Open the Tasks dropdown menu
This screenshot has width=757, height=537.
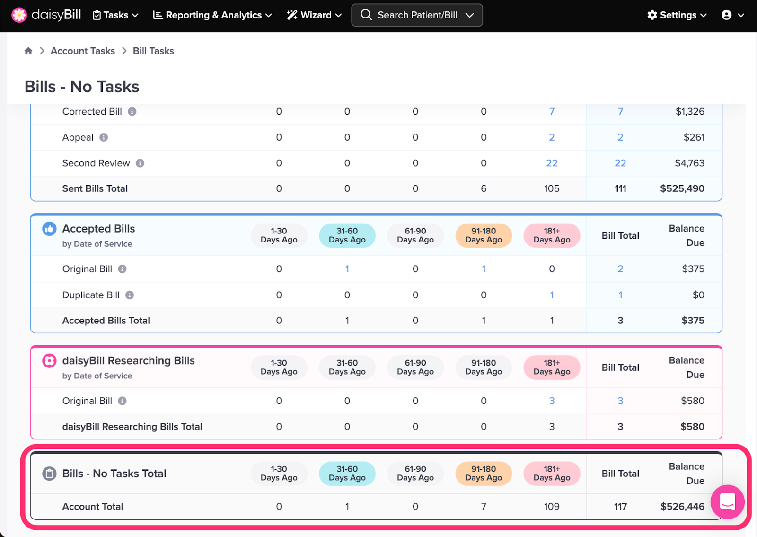(x=115, y=15)
